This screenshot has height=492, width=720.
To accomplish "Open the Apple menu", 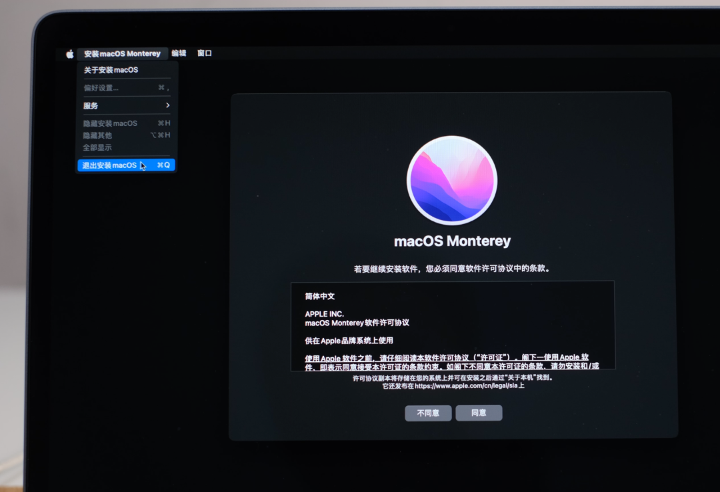I will [70, 54].
